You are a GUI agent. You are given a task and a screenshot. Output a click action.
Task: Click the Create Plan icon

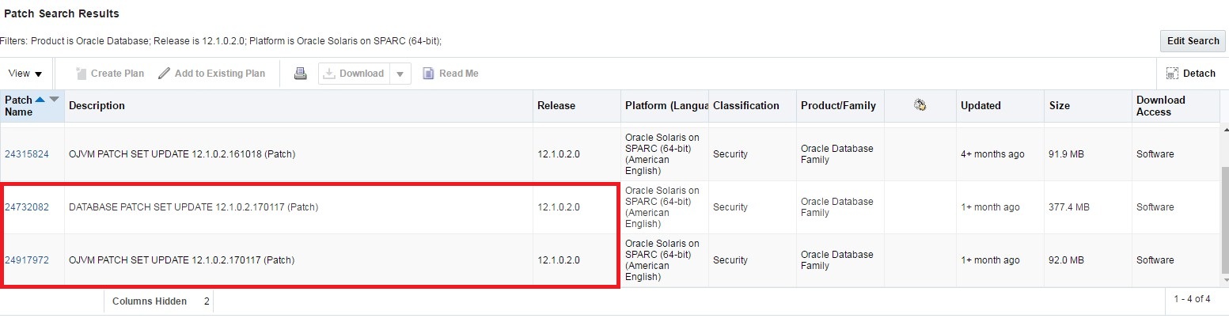(81, 74)
